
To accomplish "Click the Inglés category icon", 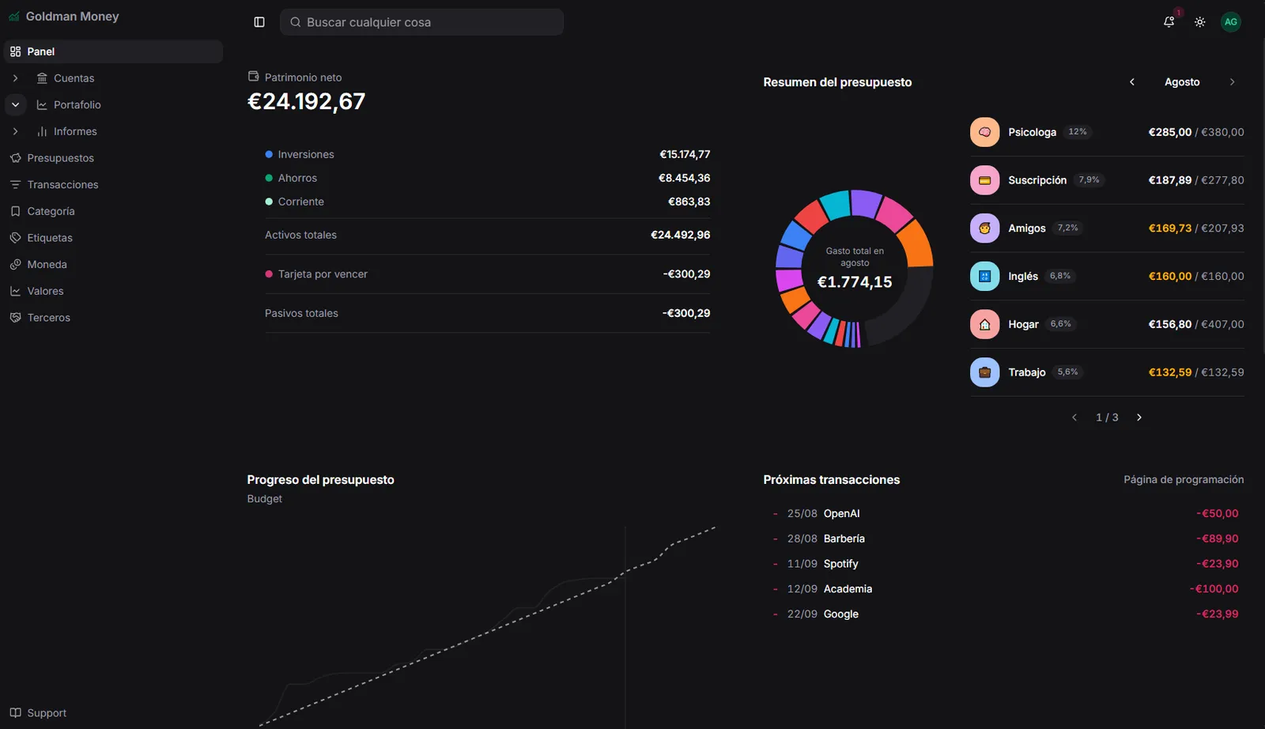I will [984, 276].
